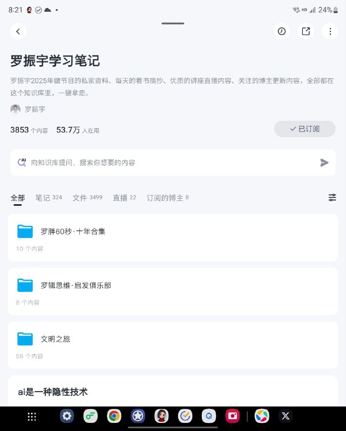Select the 全部 tab

point(18,198)
